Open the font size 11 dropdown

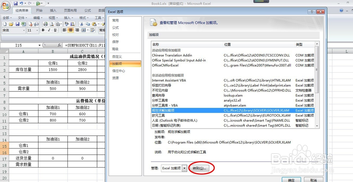pyautogui.click(x=37, y=30)
